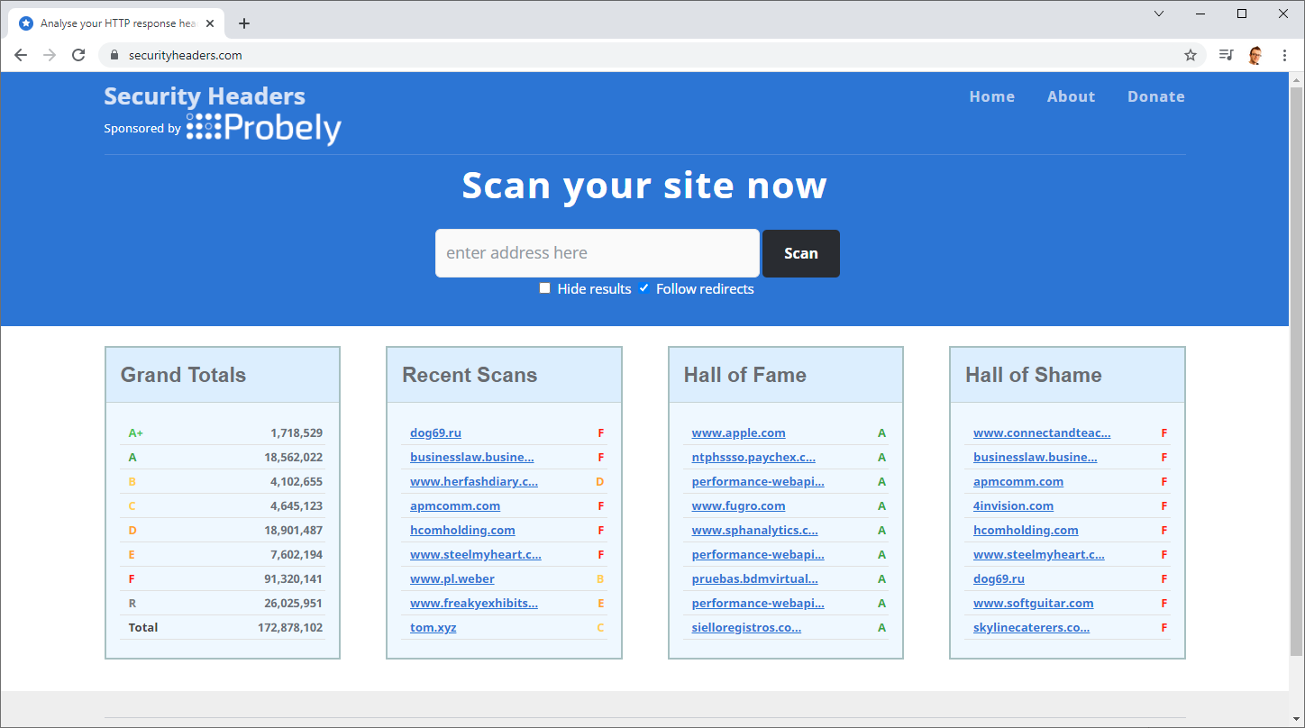1305x728 pixels.
Task: Open the Donate page
Action: coord(1155,96)
